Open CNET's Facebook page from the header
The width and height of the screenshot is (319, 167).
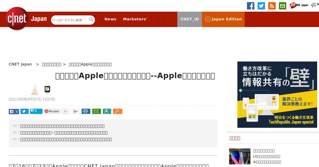pos(251,6)
